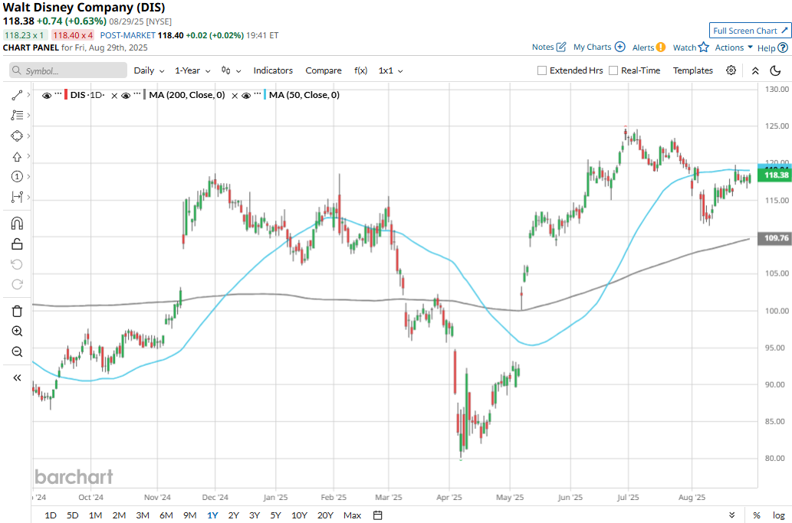Collapse the drawing tools sidebar
Image resolution: width=792 pixels, height=523 pixels.
point(17,378)
